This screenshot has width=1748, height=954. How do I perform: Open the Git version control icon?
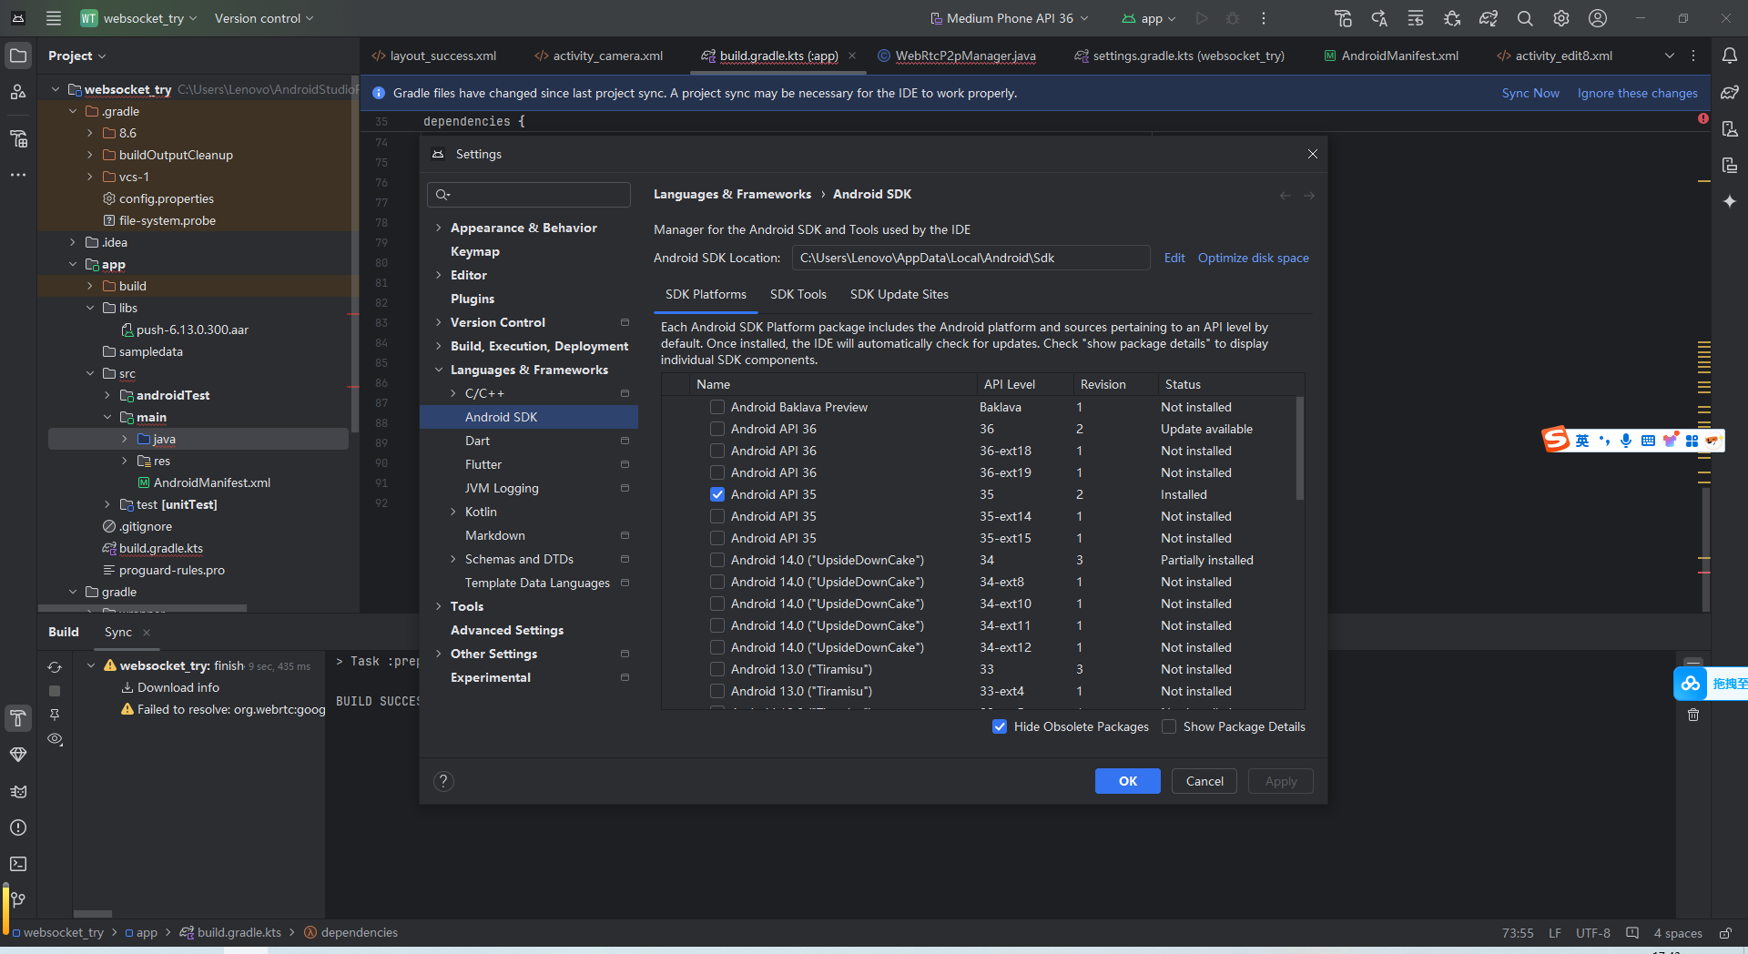(x=18, y=900)
